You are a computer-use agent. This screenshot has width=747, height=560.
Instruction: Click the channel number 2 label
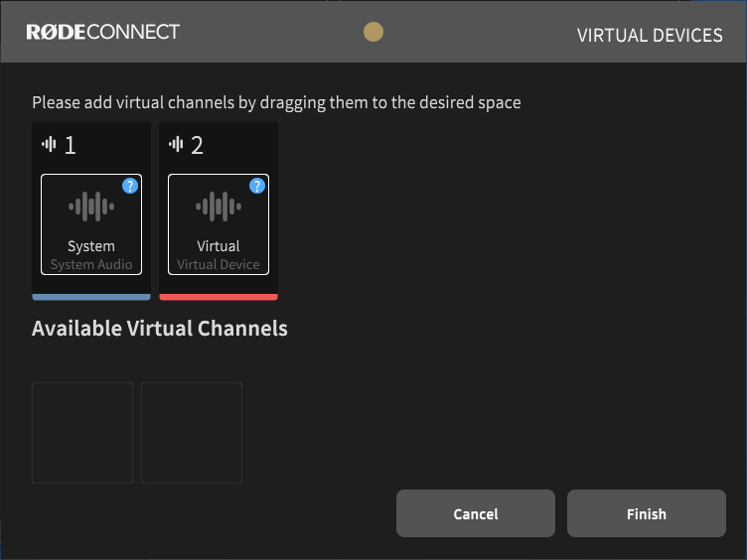[197, 146]
